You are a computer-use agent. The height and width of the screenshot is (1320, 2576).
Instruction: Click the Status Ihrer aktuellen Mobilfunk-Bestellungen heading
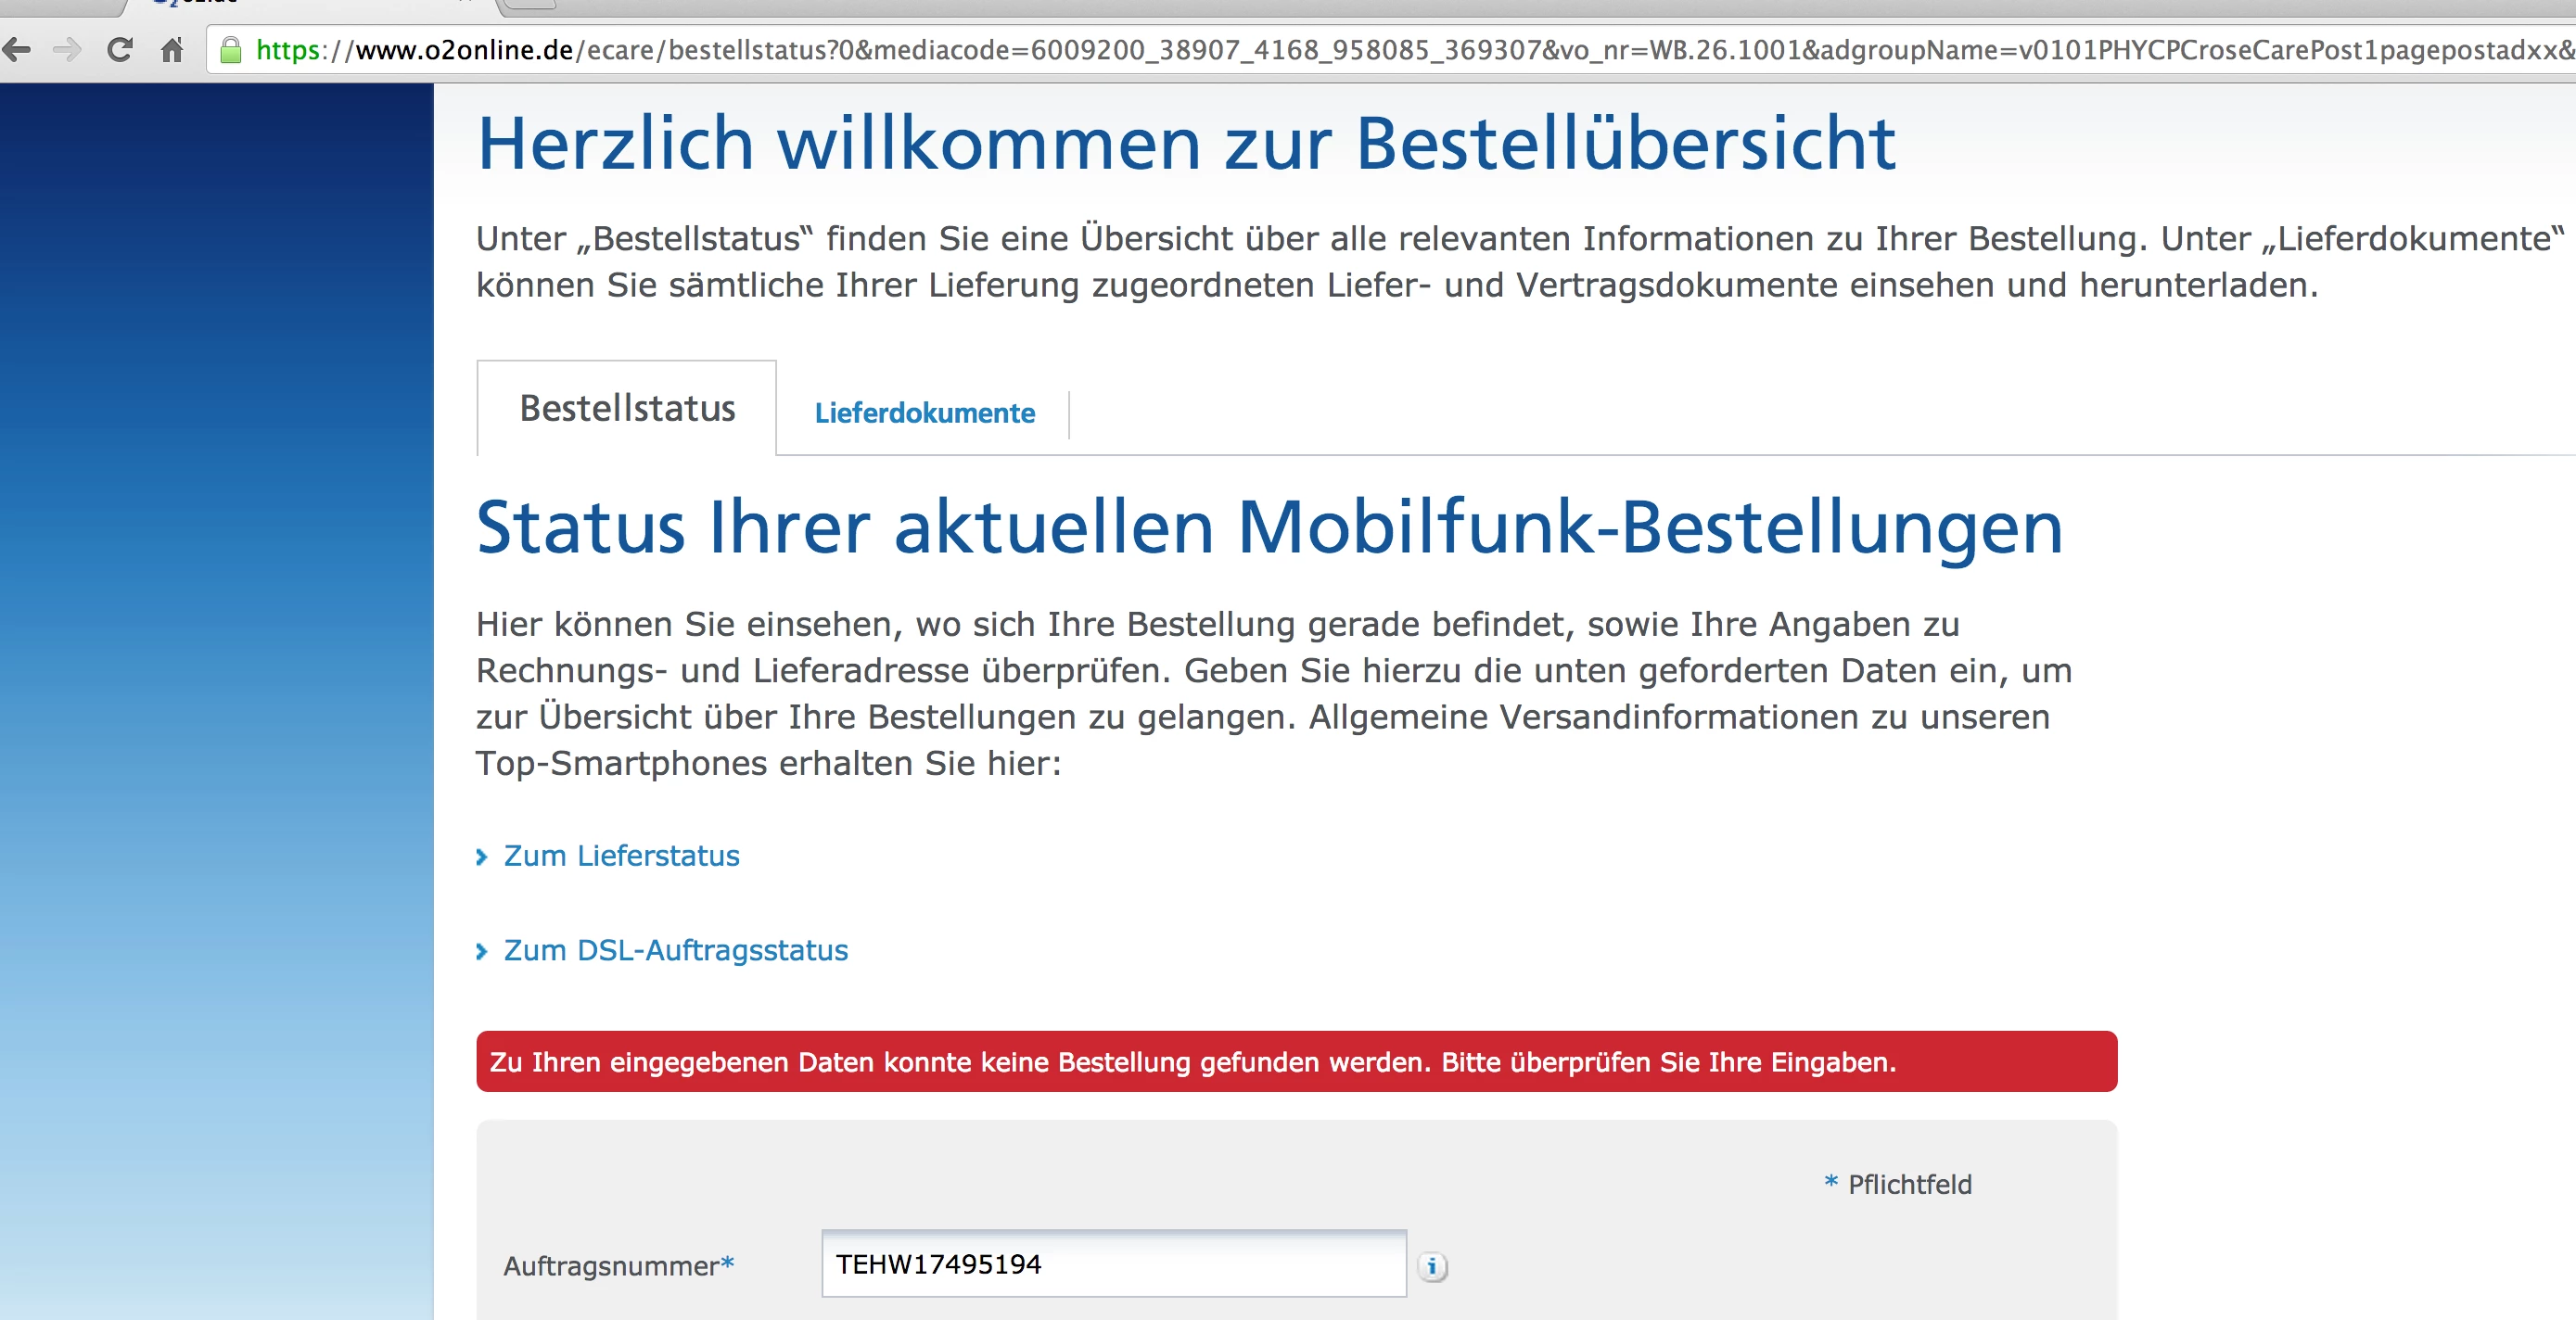pyautogui.click(x=1269, y=527)
